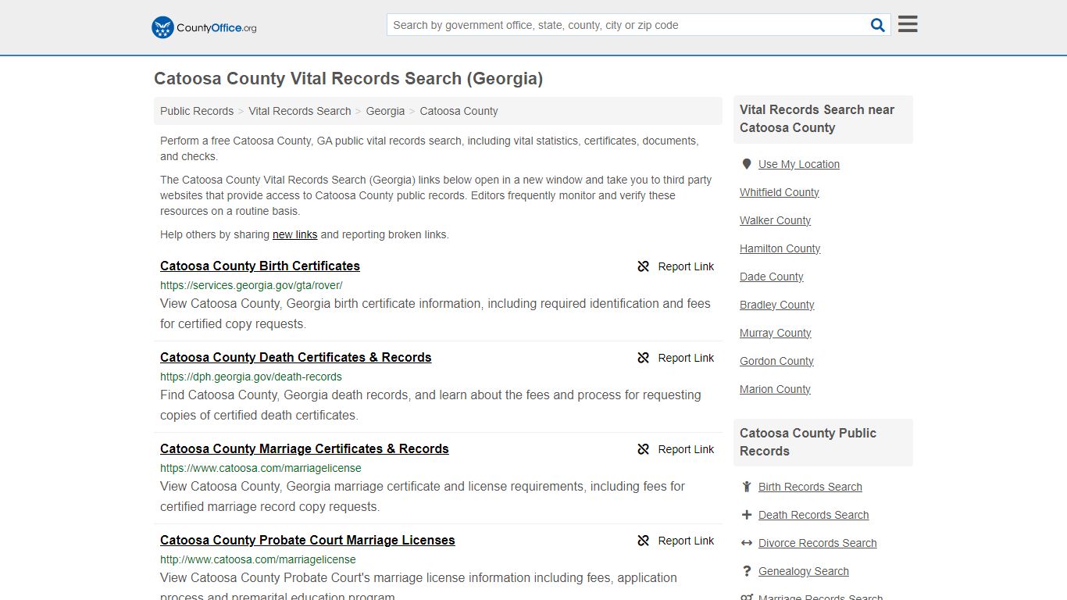Click 'Catoosa County Public Records' heading
The height and width of the screenshot is (600, 1067).
[x=808, y=442]
